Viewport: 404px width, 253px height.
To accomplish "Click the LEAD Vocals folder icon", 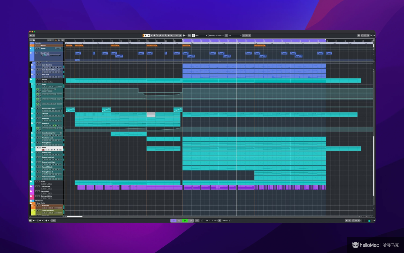I will tap(31, 186).
